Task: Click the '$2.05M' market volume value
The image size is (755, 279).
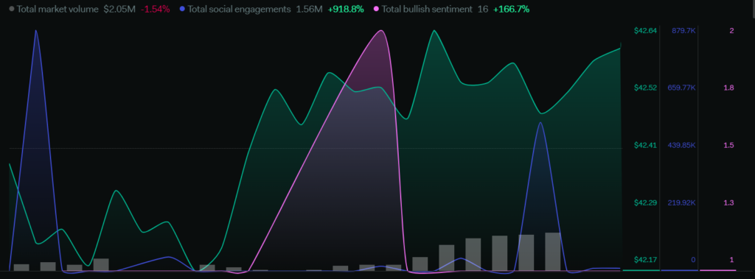Action: click(x=119, y=9)
